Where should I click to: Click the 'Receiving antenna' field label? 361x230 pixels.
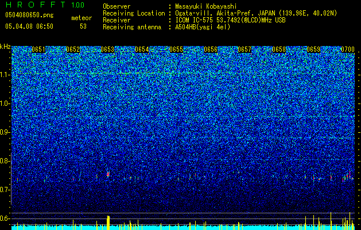click(x=132, y=27)
